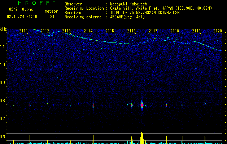Click the 2113 time marker
Viewport: 227px width, 144px height.
[x=66, y=31]
